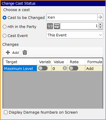Click the Target column header

pyautogui.click(x=20, y=62)
